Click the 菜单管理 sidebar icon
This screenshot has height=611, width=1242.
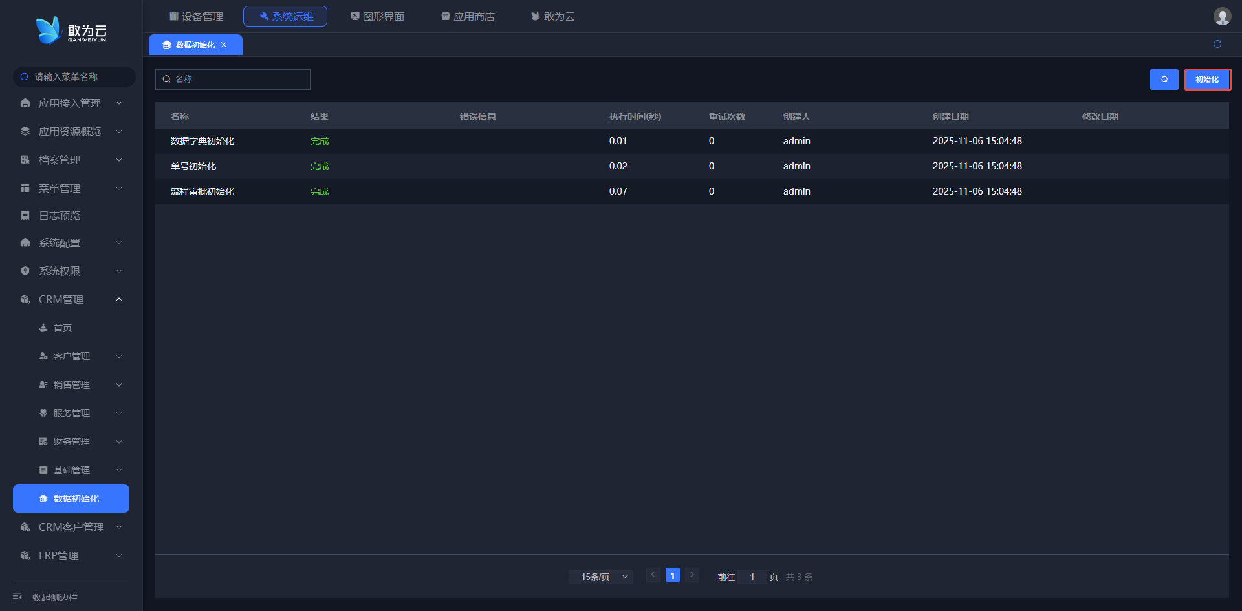point(25,188)
